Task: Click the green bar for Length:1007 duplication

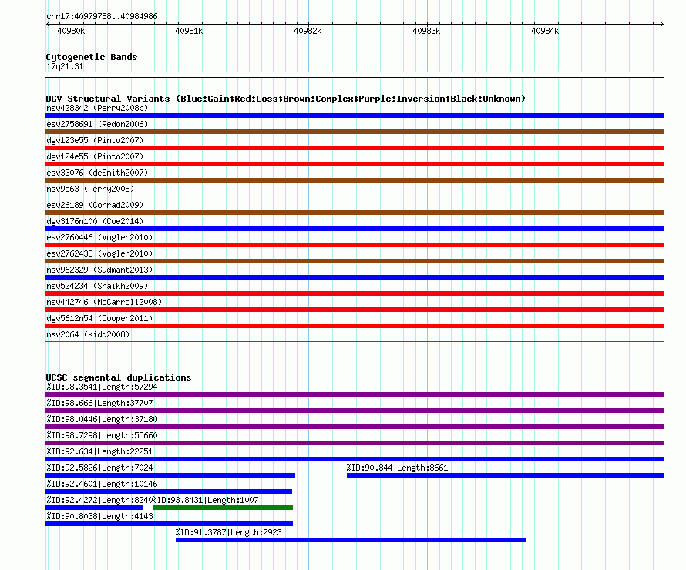Action: tap(223, 508)
